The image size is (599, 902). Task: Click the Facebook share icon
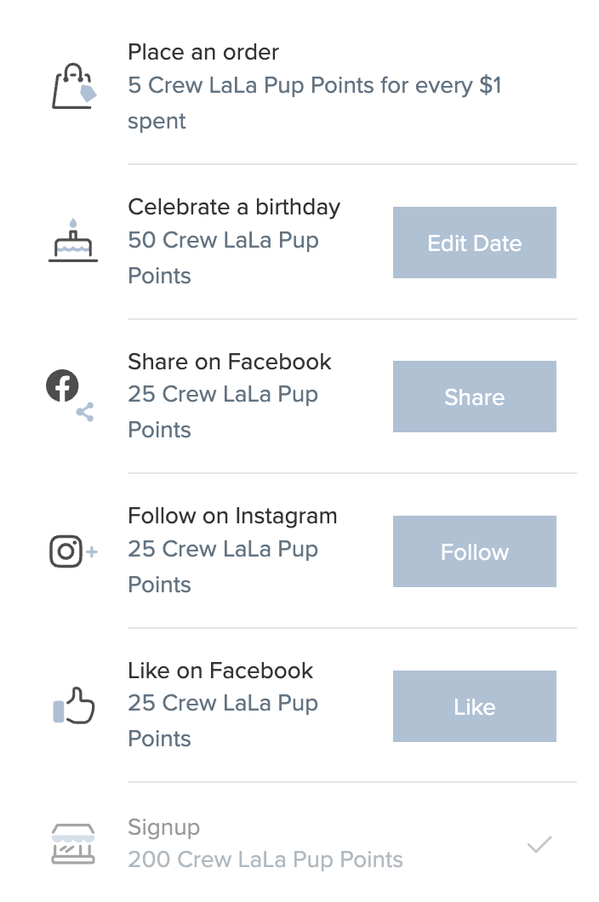pos(69,396)
